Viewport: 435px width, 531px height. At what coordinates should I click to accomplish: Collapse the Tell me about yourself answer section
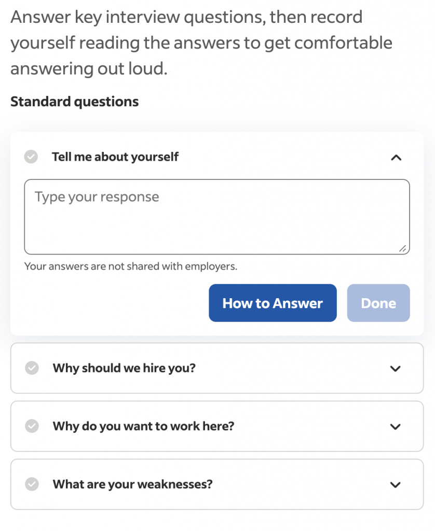point(396,157)
